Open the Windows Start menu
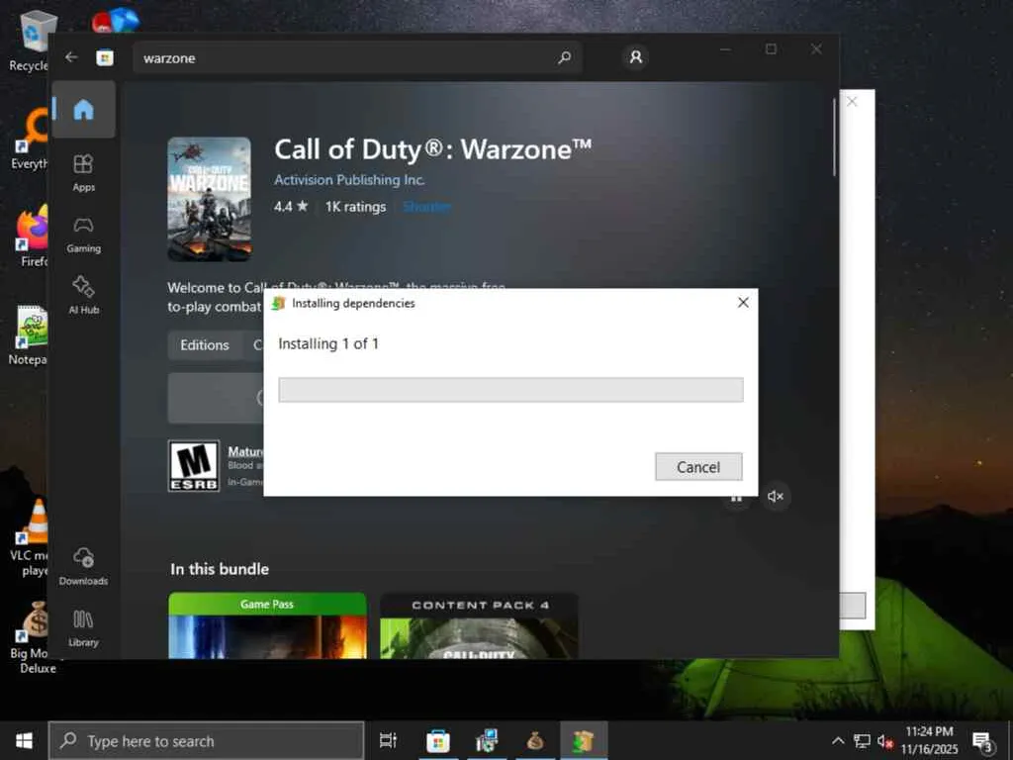The height and width of the screenshot is (760, 1013). [x=24, y=740]
